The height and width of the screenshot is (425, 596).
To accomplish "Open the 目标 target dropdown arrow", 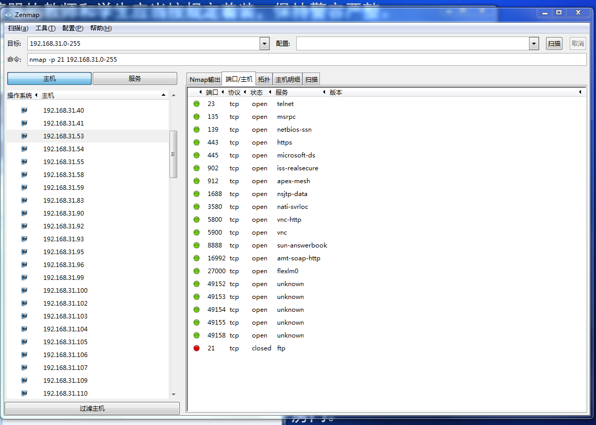I will point(265,44).
